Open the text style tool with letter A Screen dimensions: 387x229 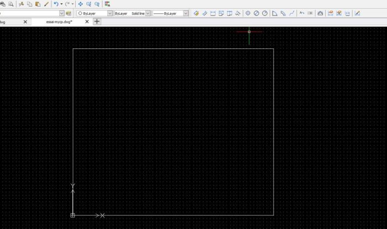(x=107, y=4)
